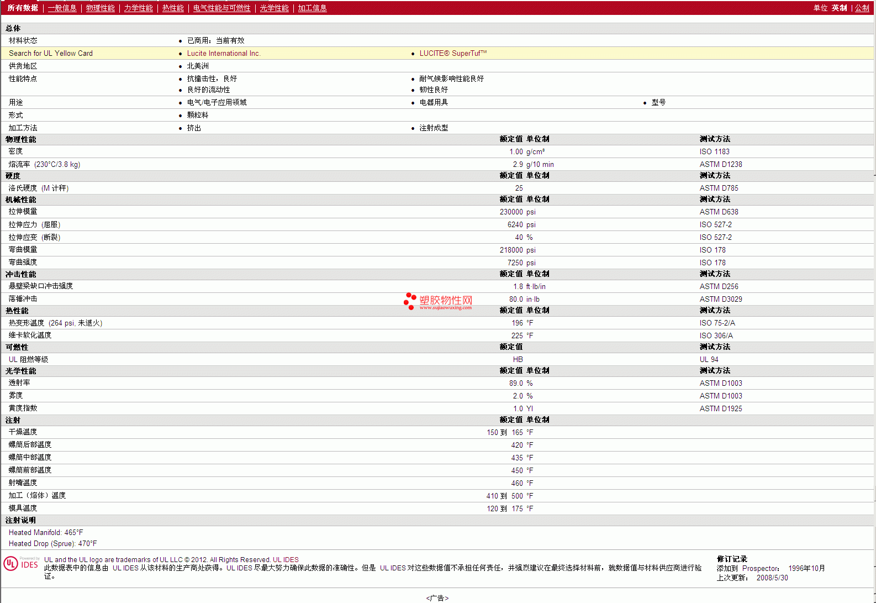The width and height of the screenshot is (876, 603).
Task: Click the 模具温度 row label
Action: [x=23, y=508]
